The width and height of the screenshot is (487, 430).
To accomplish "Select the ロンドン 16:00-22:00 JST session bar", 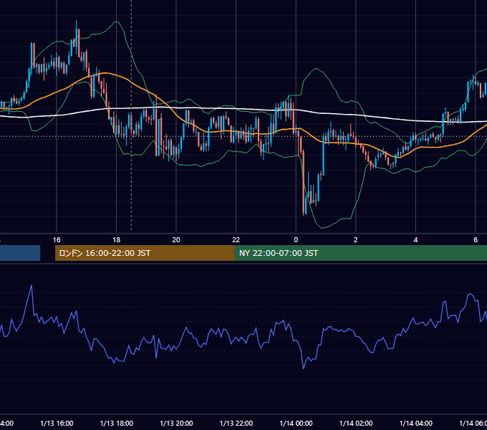I will coord(145,253).
